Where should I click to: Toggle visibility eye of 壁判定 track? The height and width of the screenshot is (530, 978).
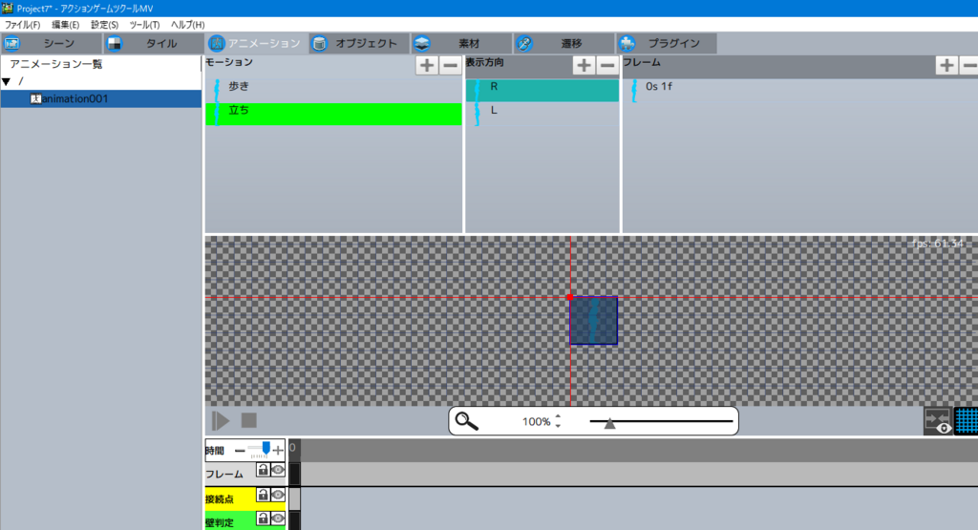(x=278, y=519)
